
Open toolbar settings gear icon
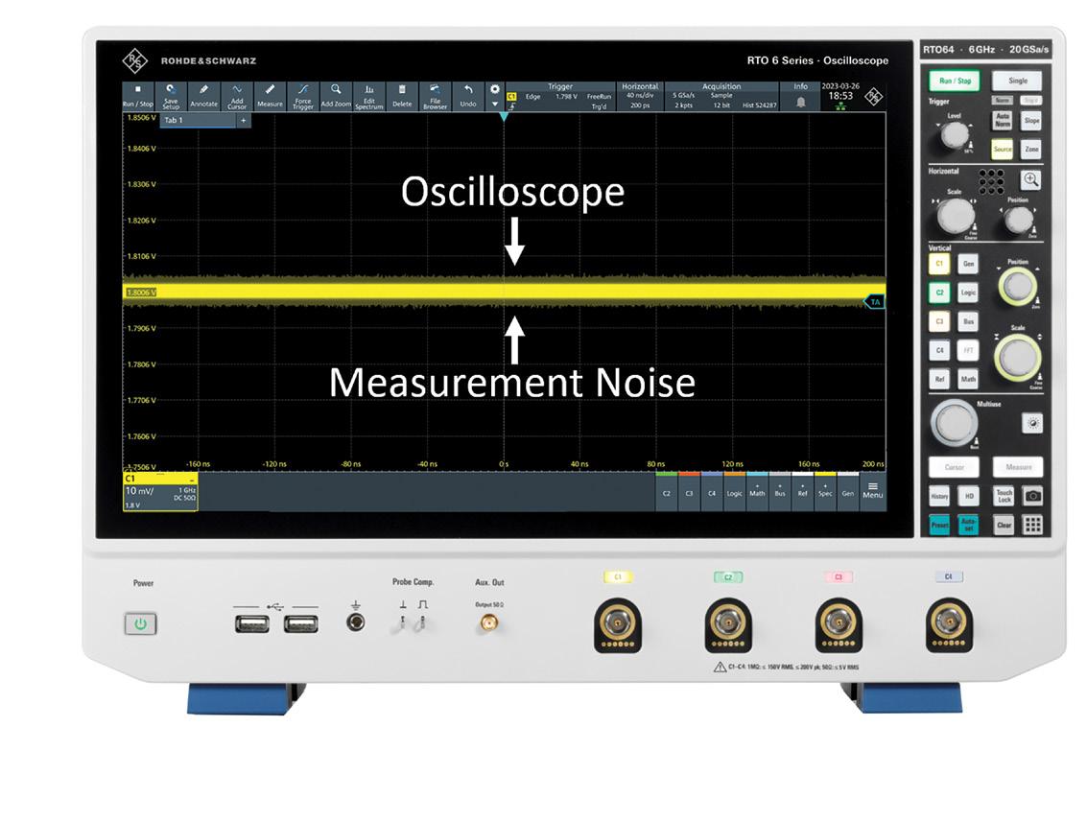pos(494,89)
